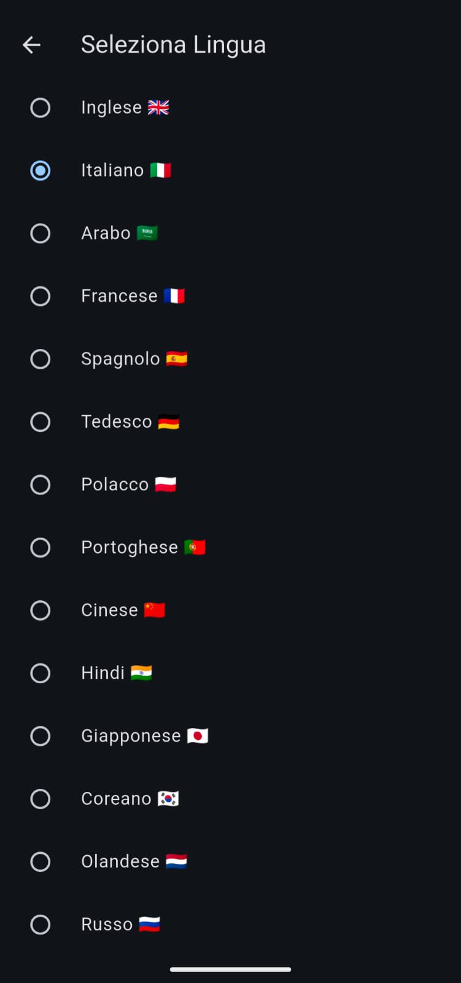Tap the French flag icon

click(x=174, y=296)
